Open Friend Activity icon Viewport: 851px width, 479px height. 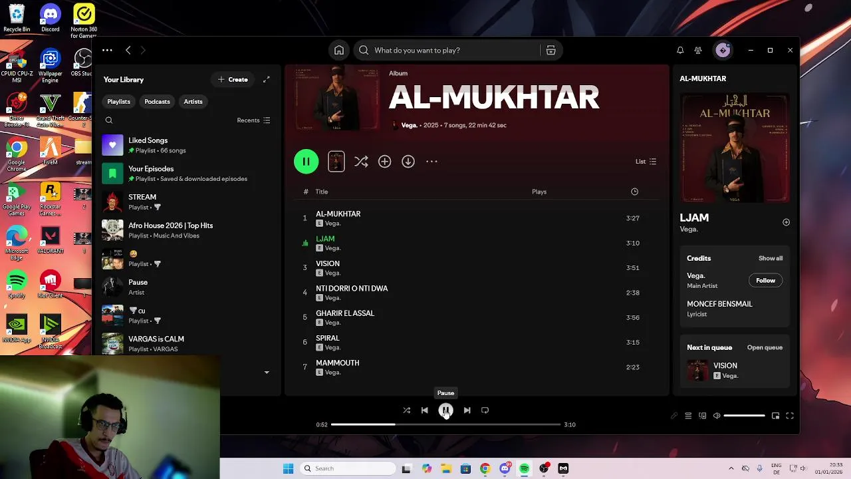click(x=698, y=51)
